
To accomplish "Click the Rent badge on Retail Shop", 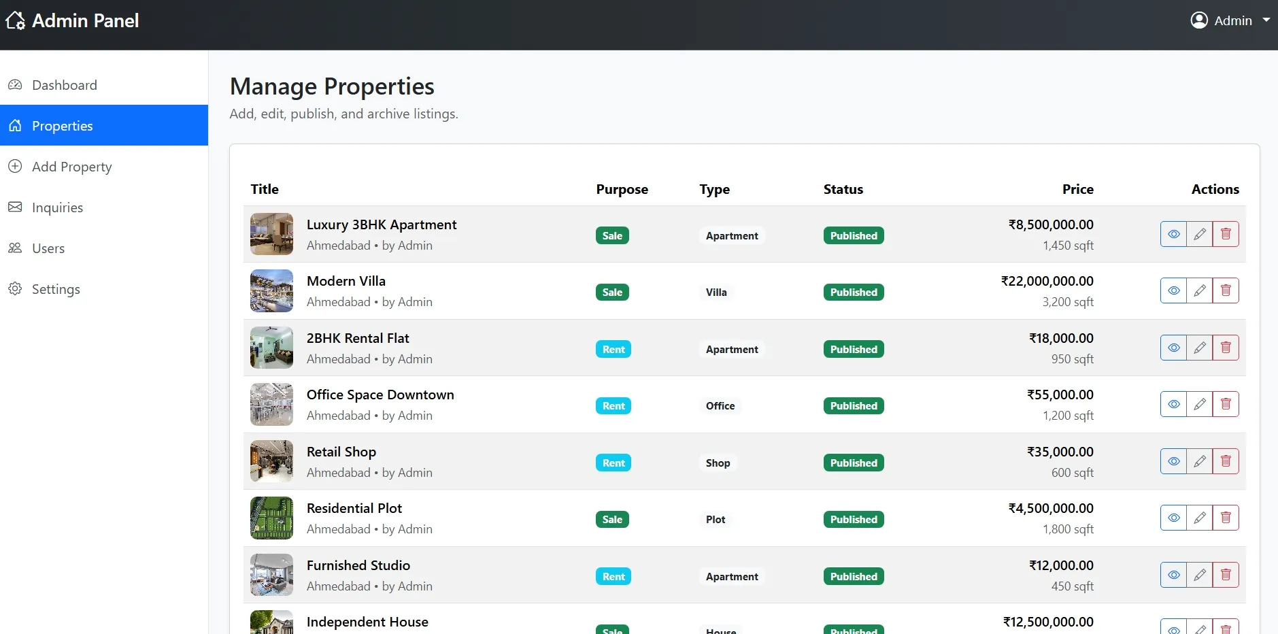I will pos(613,462).
